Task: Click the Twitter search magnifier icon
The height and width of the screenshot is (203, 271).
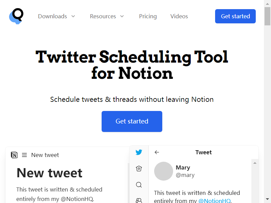Action: (139, 185)
